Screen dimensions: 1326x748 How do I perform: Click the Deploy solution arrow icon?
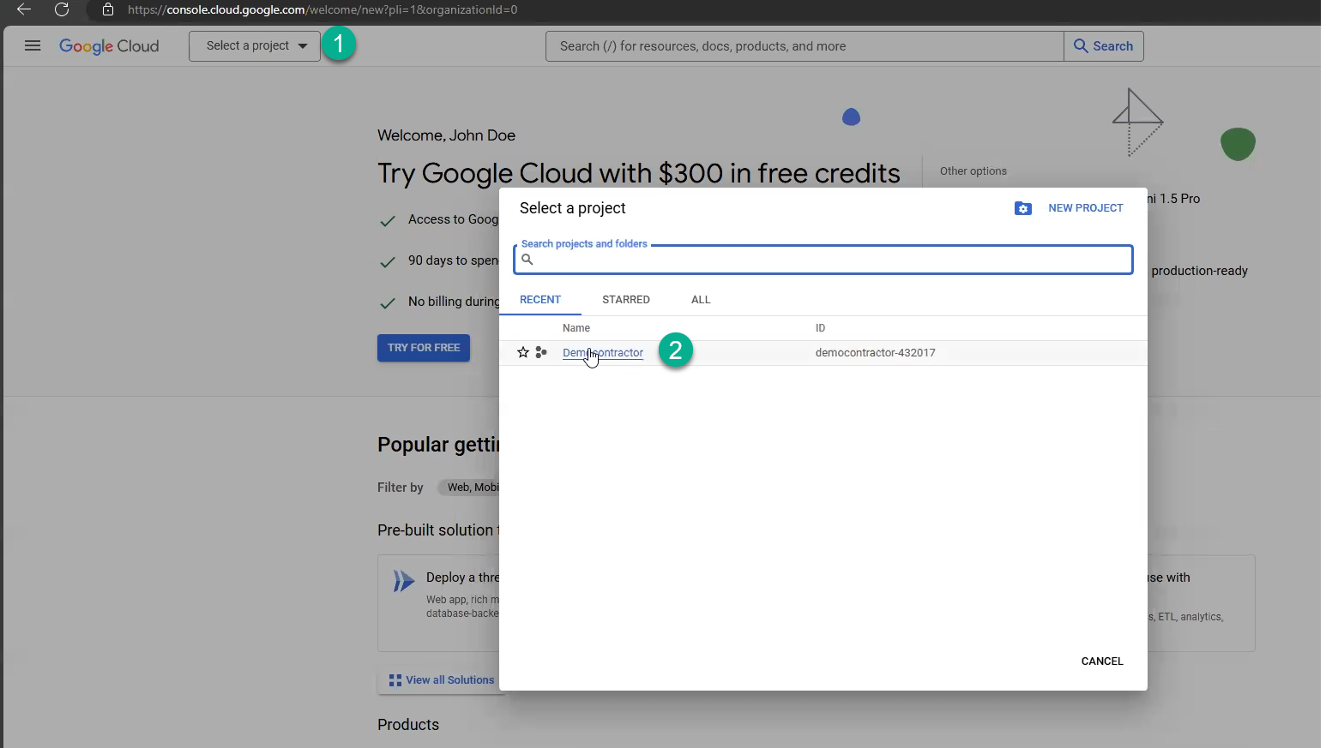[x=403, y=581]
